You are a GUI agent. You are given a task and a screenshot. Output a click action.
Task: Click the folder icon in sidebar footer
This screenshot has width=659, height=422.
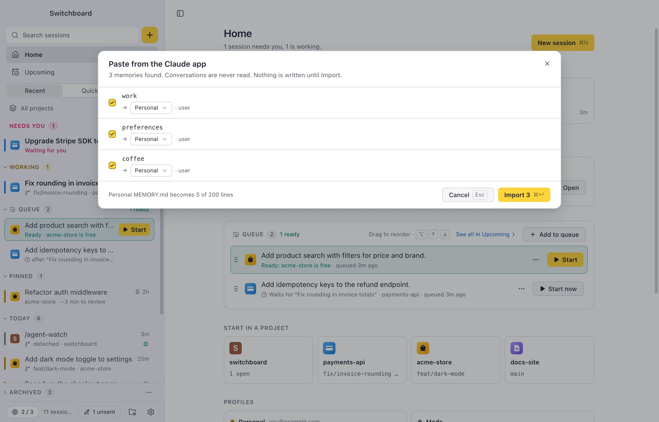click(132, 412)
